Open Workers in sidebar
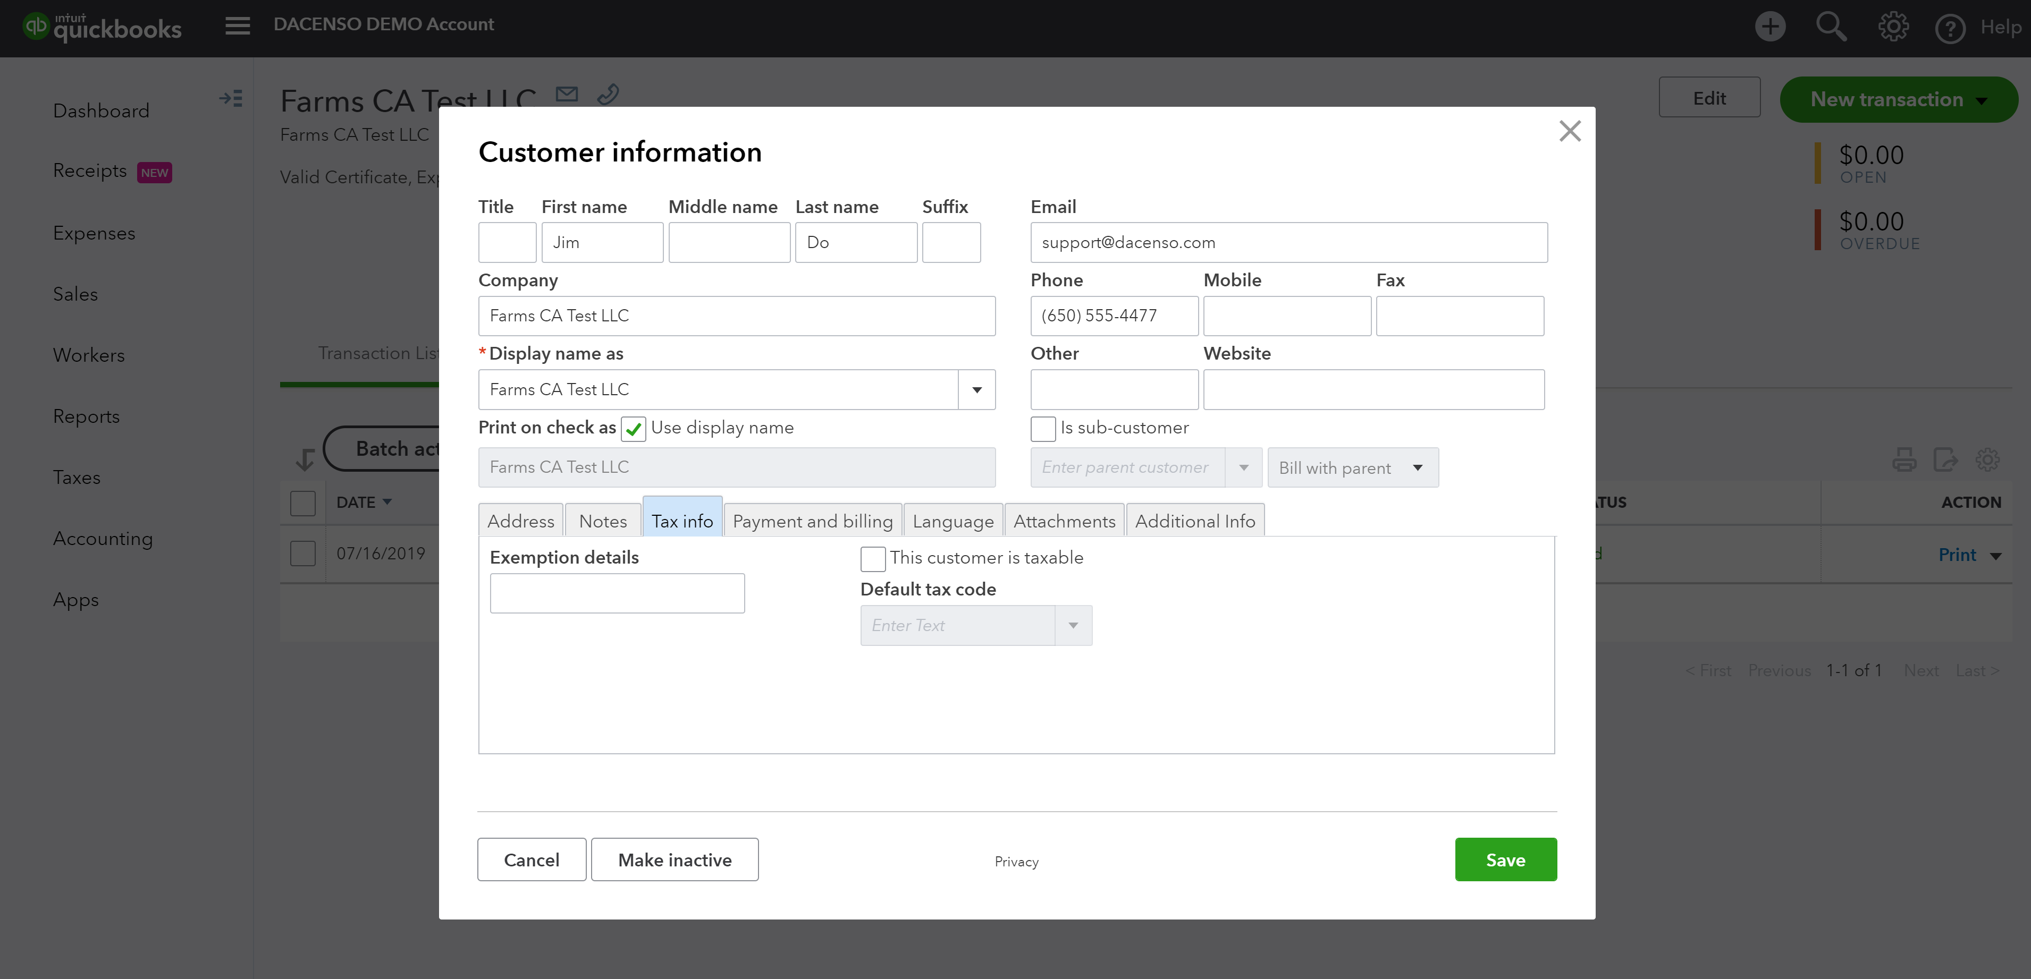Image resolution: width=2031 pixels, height=979 pixels. tap(88, 355)
